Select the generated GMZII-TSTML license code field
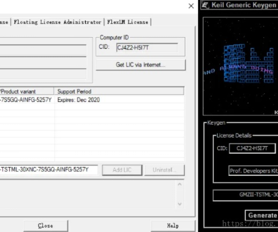The image size is (278, 232). 246,195
